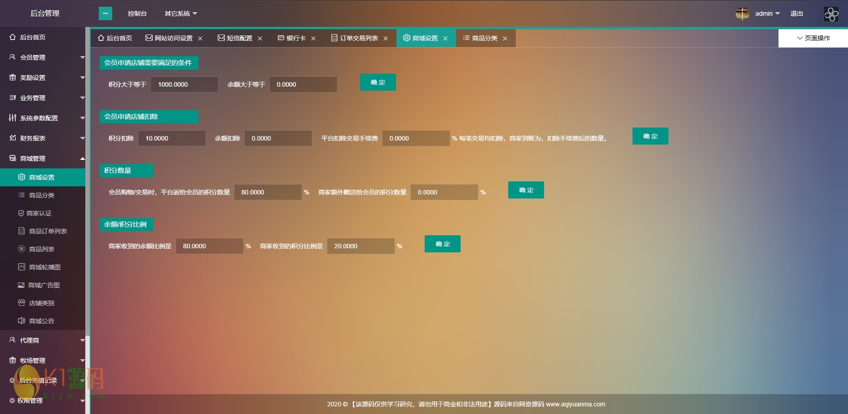The height and width of the screenshot is (414, 848).
Task: Click the 商品列表 circle icon
Action: 22,249
